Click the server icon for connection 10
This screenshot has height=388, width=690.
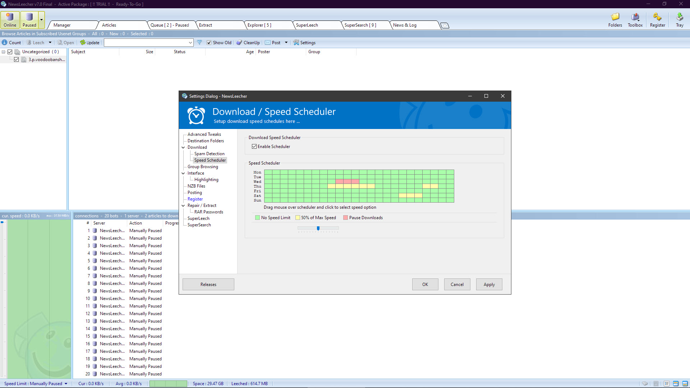pyautogui.click(x=95, y=299)
